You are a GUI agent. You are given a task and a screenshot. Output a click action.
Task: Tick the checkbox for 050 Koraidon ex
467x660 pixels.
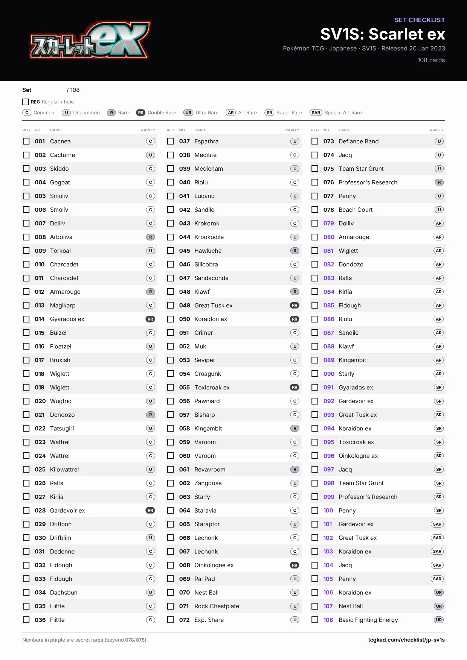tap(171, 319)
